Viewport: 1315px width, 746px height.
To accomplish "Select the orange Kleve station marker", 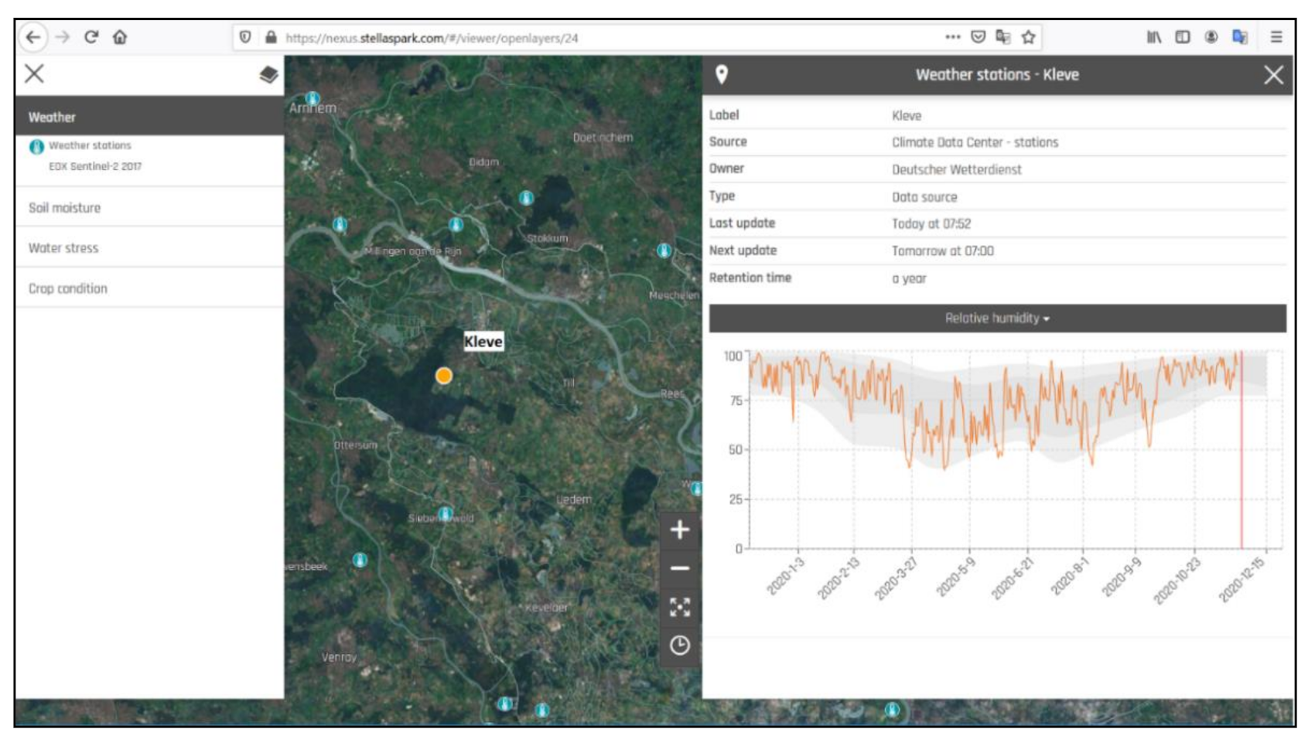I will coord(443,376).
